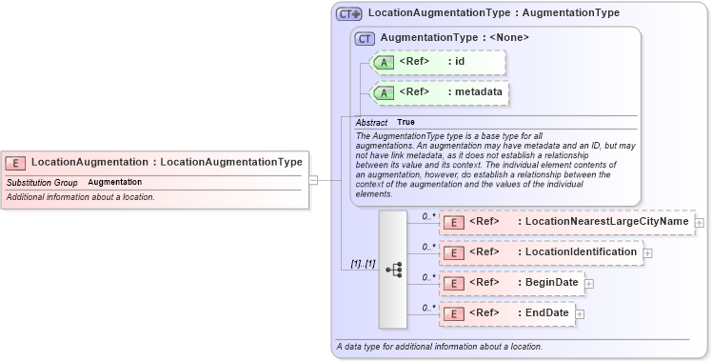Click the E icon of LocationAugmentation element

(x=15, y=163)
